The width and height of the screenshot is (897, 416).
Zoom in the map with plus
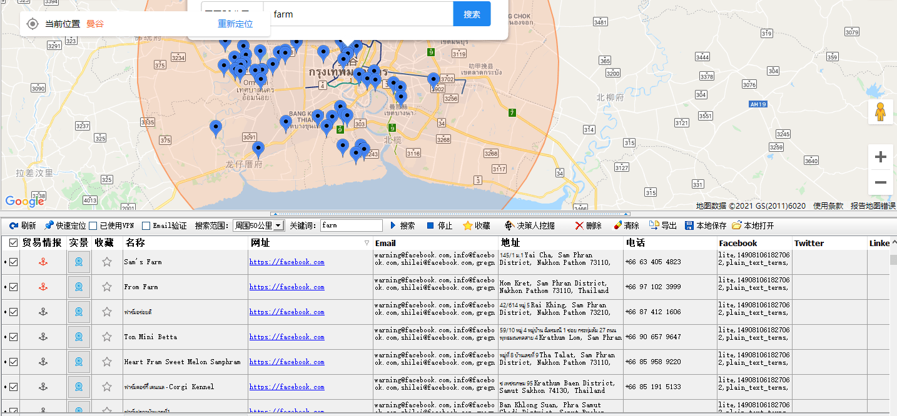tap(880, 157)
